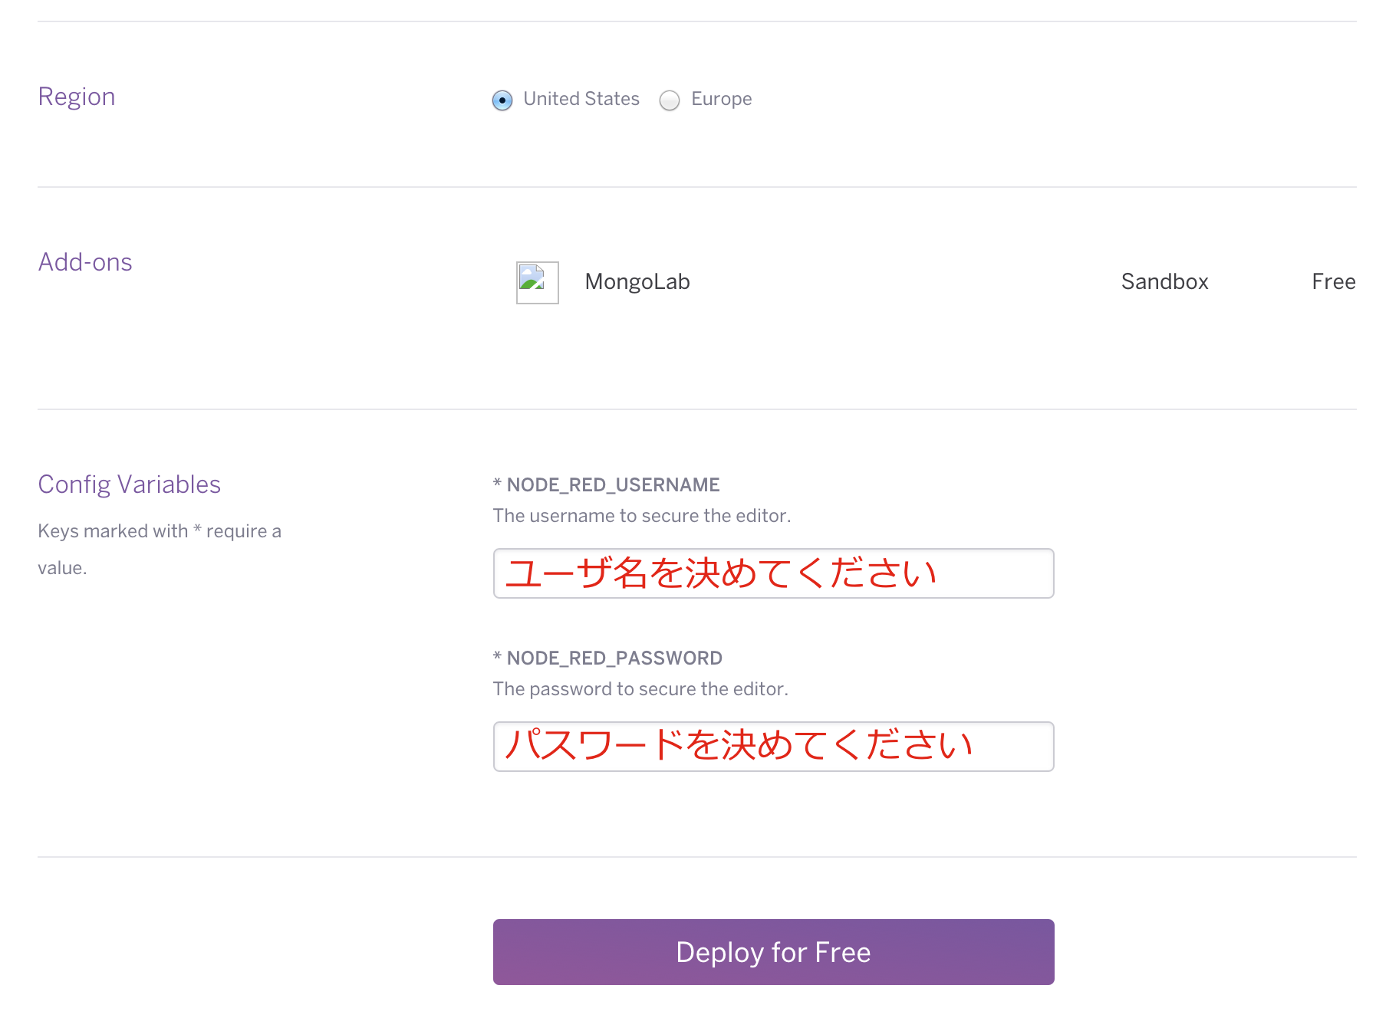Click 'The username to secure the editor.' text
1399x1031 pixels.
642,516
